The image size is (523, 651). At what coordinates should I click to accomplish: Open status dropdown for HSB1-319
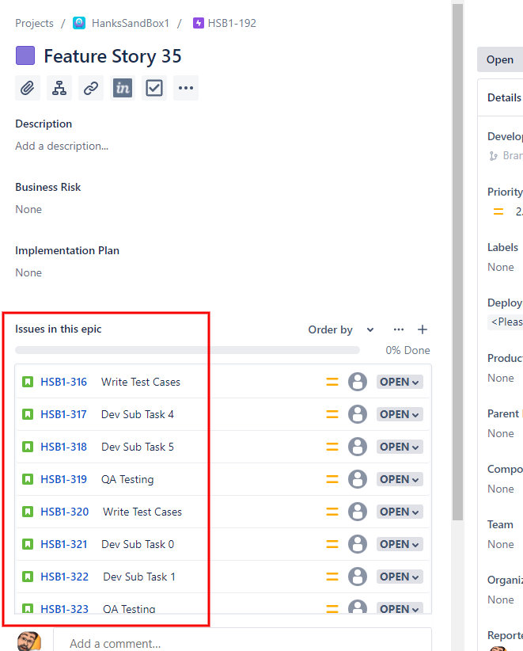pyautogui.click(x=400, y=479)
